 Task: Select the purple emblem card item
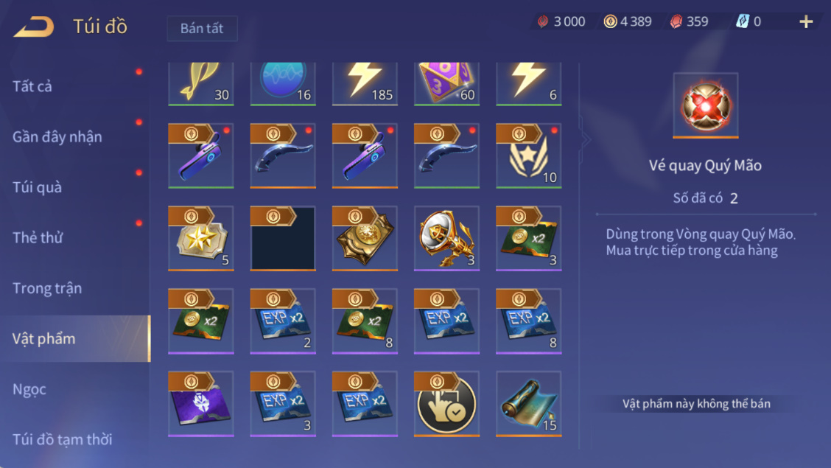coord(201,404)
